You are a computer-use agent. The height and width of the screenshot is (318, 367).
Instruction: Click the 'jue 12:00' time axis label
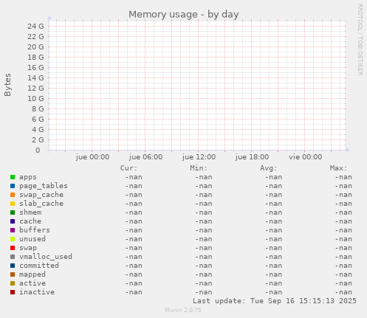pos(199,157)
